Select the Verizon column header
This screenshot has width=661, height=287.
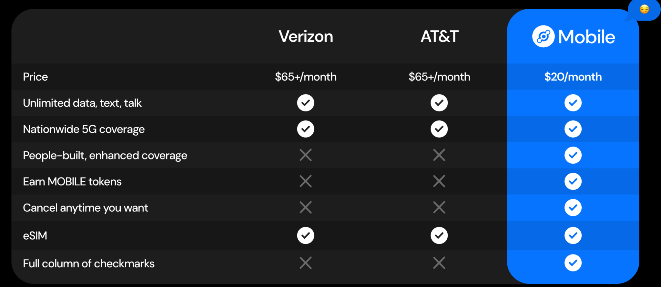(306, 36)
